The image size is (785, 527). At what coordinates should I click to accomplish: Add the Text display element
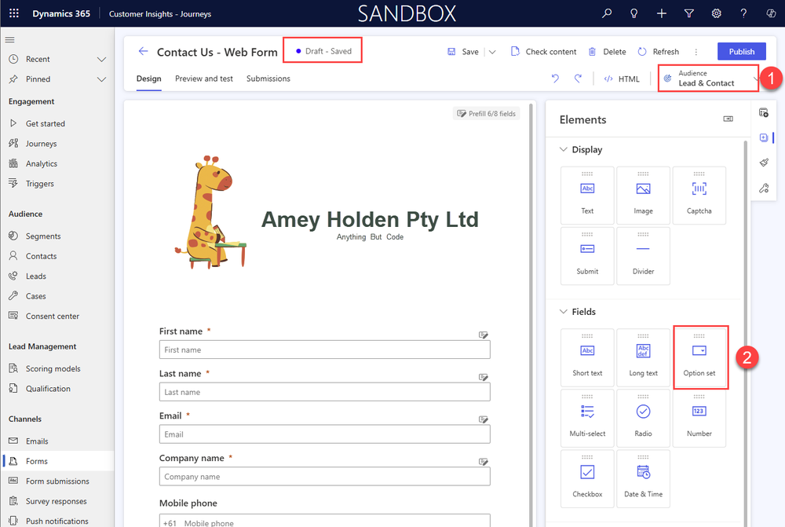[587, 196]
